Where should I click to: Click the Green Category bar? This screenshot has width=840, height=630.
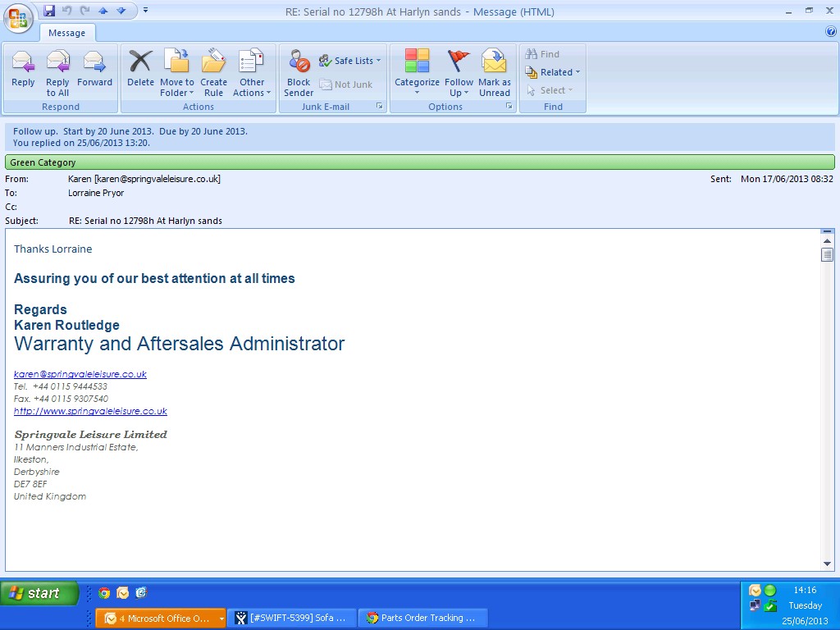click(x=419, y=162)
